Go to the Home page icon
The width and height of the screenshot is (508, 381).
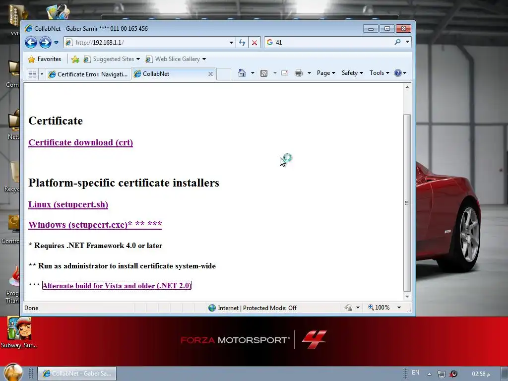tap(242, 73)
